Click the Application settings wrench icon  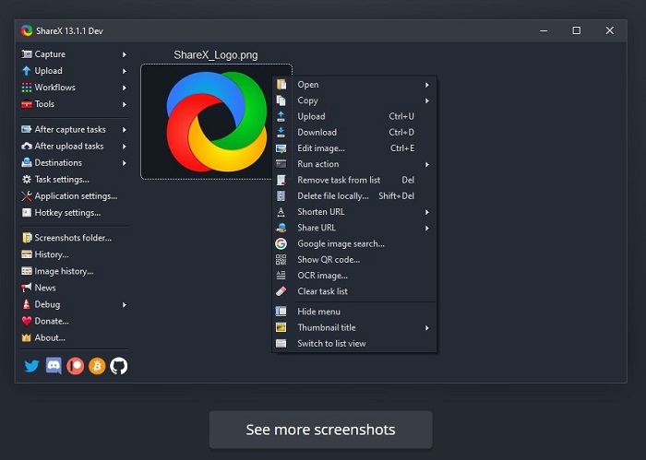pyautogui.click(x=27, y=195)
